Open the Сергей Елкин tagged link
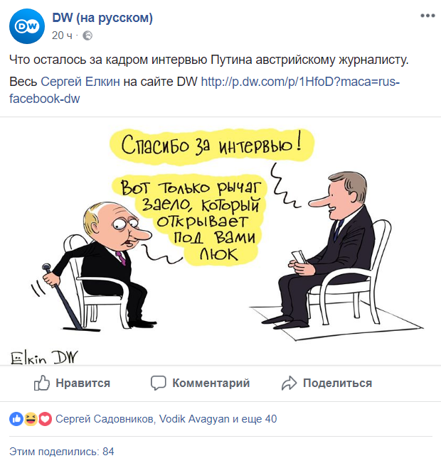 tap(80, 82)
